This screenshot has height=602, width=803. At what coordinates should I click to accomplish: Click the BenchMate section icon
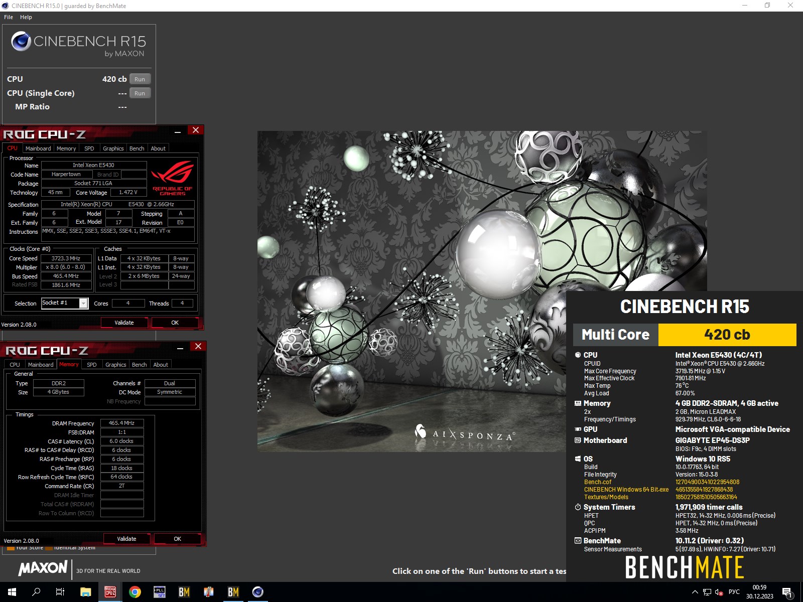[578, 541]
